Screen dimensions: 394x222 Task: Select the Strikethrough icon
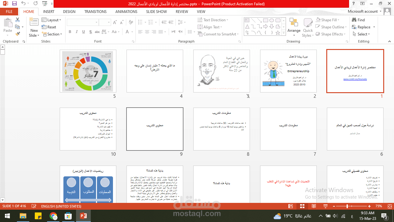97,32
